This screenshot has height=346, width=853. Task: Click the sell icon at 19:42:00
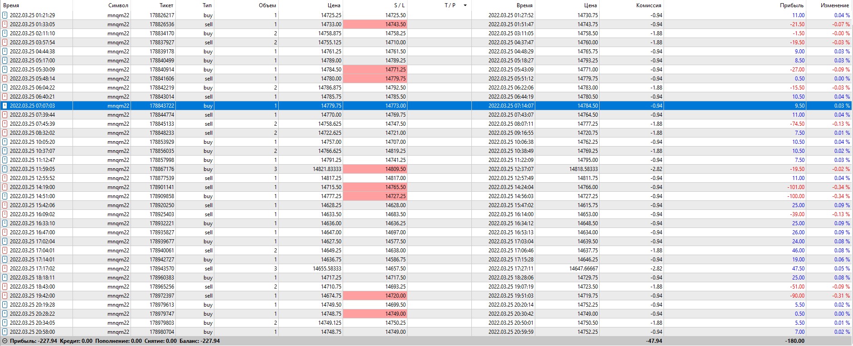(5, 296)
